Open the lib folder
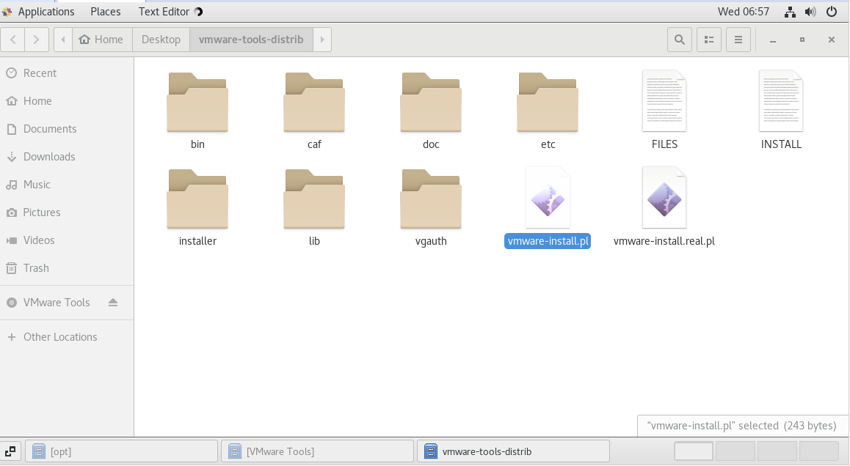The width and height of the screenshot is (850, 466). (314, 199)
